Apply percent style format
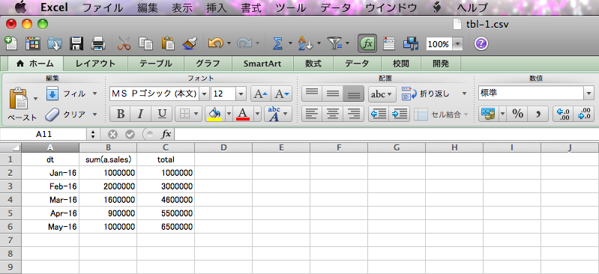The image size is (599, 274). tap(517, 114)
